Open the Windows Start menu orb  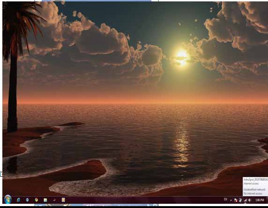click(7, 199)
